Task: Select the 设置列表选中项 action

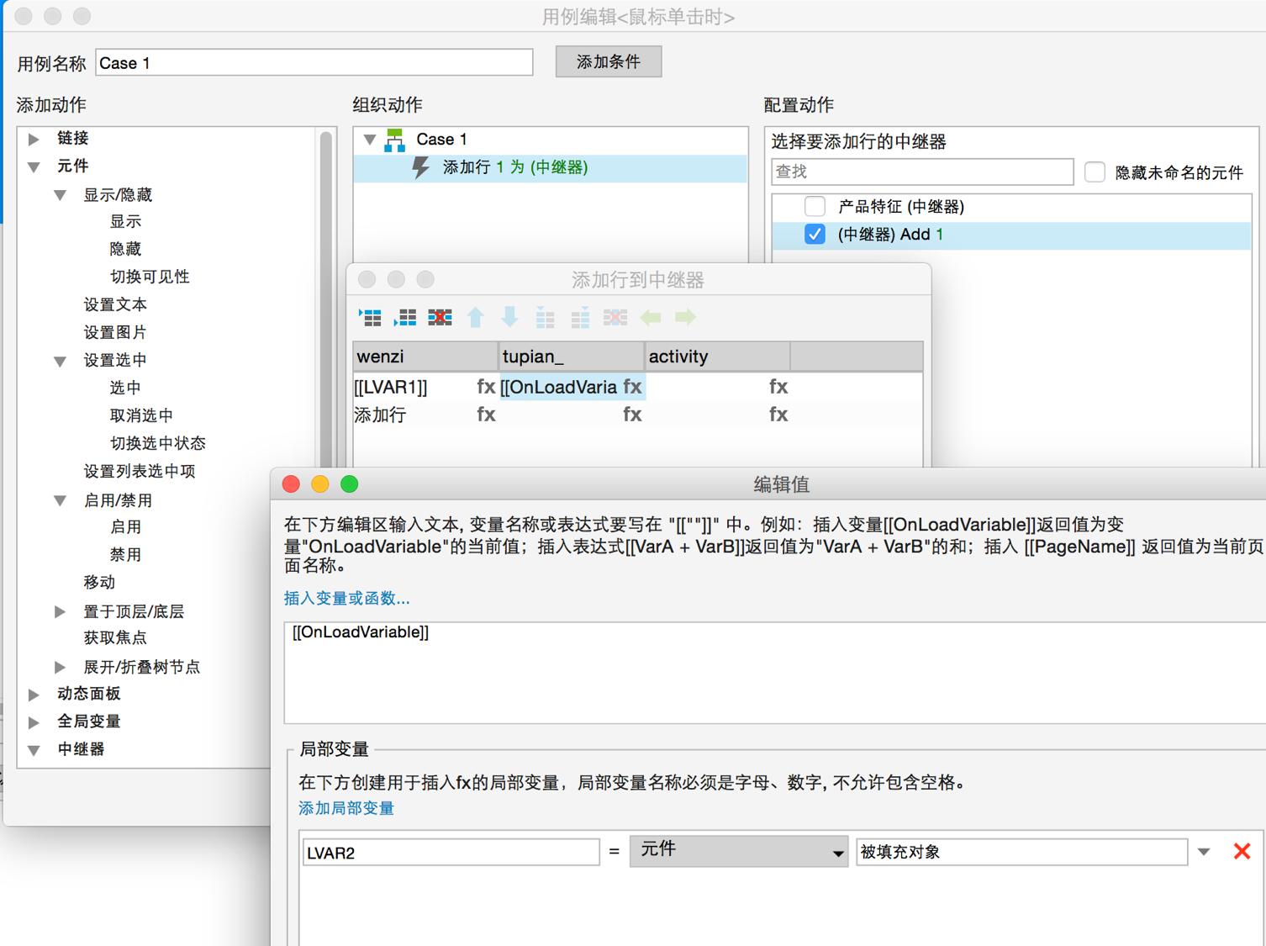Action: point(140,472)
